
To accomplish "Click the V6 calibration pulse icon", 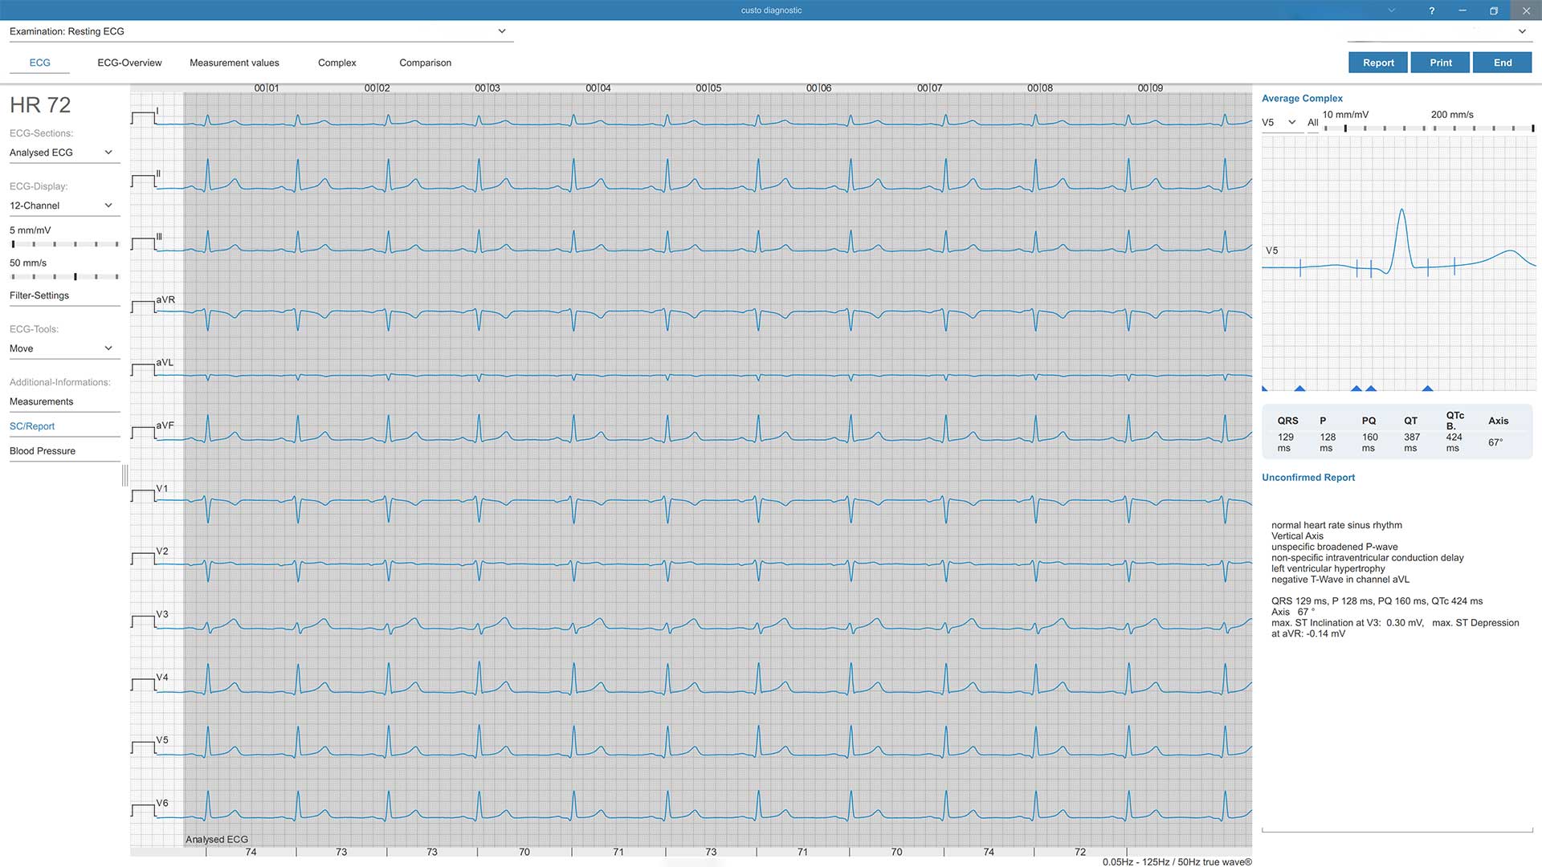I will point(143,810).
